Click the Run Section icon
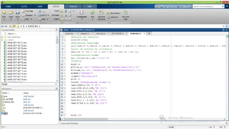229x129 pixels. point(108,13)
